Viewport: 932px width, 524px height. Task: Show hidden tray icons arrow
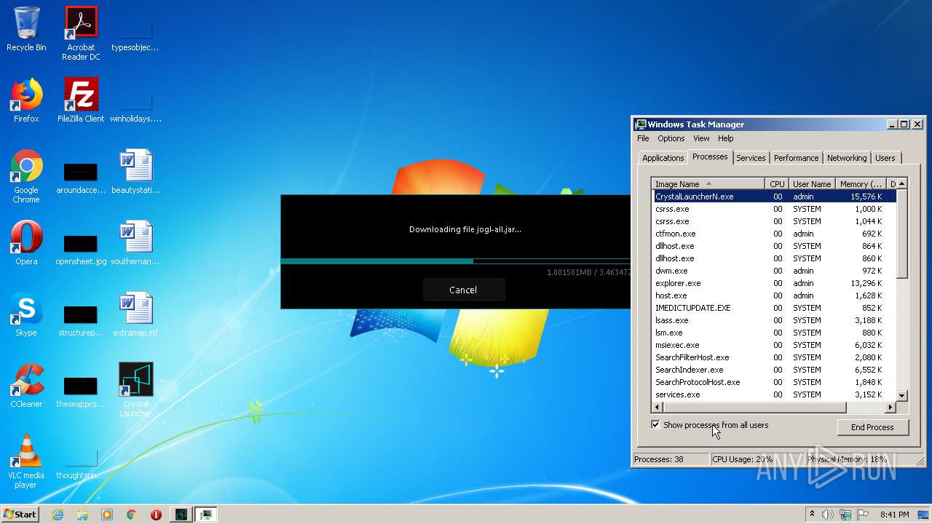pos(812,515)
